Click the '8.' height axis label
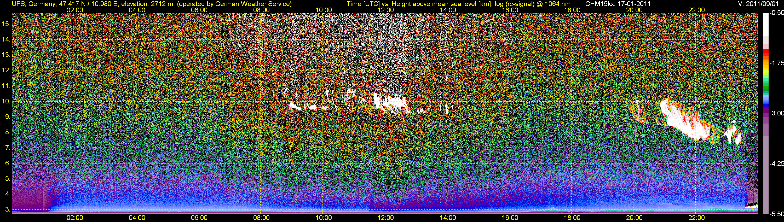 click(x=8, y=132)
